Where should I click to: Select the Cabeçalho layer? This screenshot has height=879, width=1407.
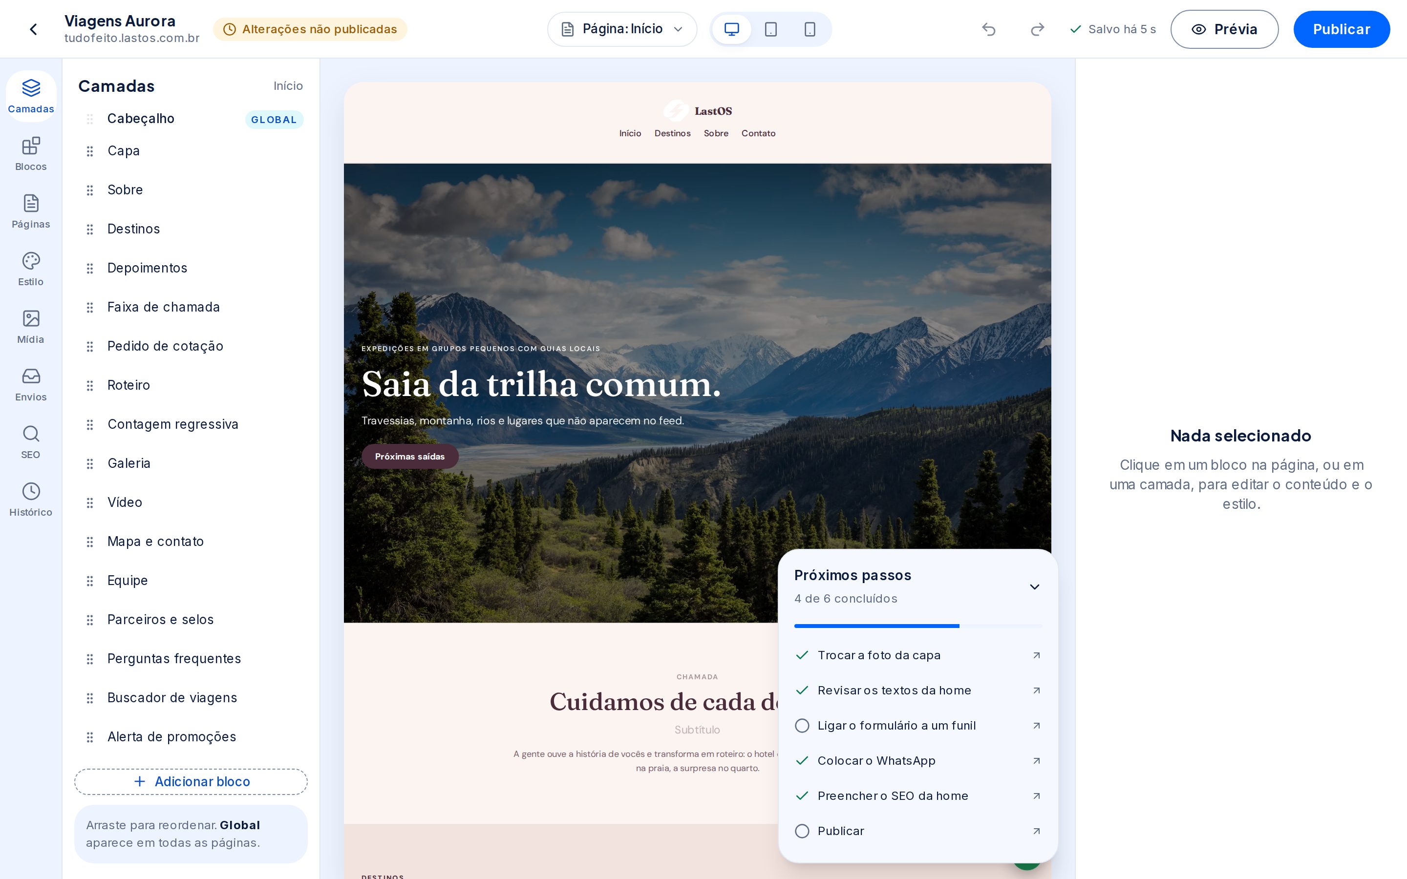coord(191,119)
